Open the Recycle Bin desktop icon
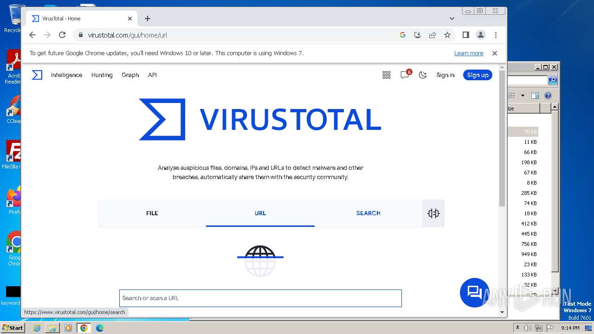 coord(14,19)
